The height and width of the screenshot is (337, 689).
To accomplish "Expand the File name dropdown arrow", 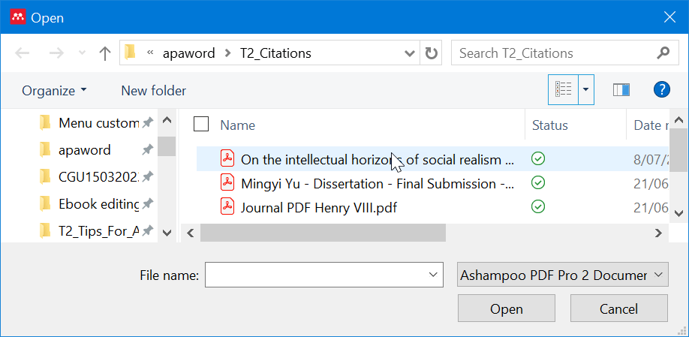I will coord(433,275).
